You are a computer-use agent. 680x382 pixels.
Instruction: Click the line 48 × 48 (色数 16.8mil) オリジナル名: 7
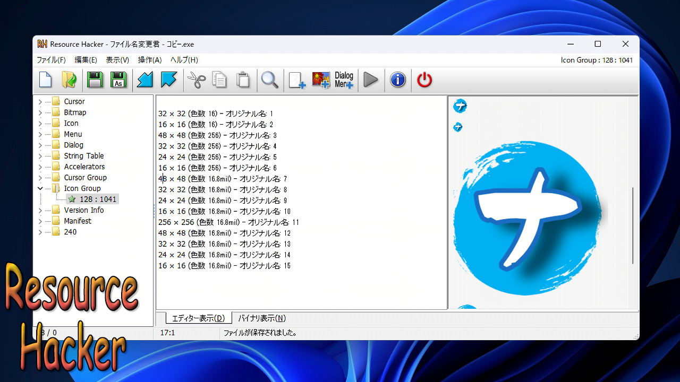pyautogui.click(x=223, y=179)
